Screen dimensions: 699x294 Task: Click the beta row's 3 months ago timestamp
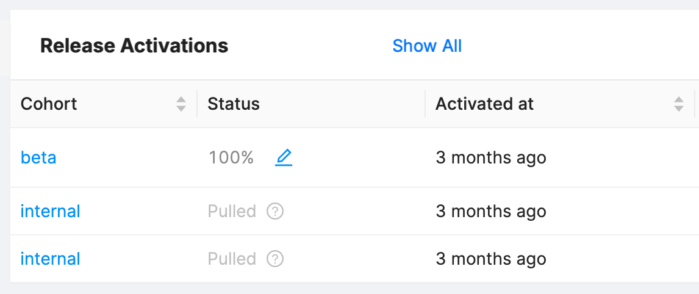click(490, 158)
